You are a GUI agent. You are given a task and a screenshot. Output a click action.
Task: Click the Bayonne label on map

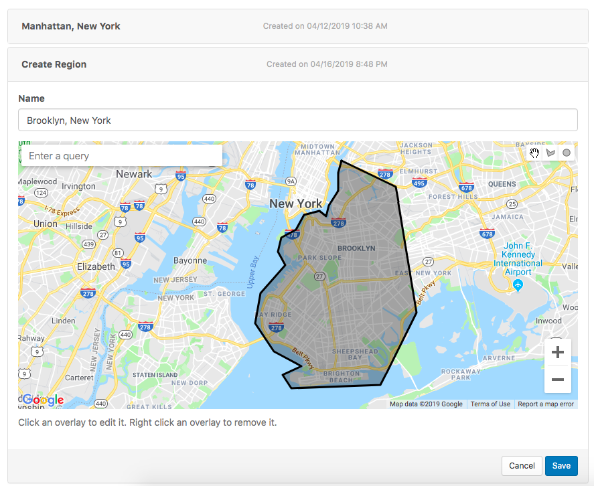tap(190, 260)
